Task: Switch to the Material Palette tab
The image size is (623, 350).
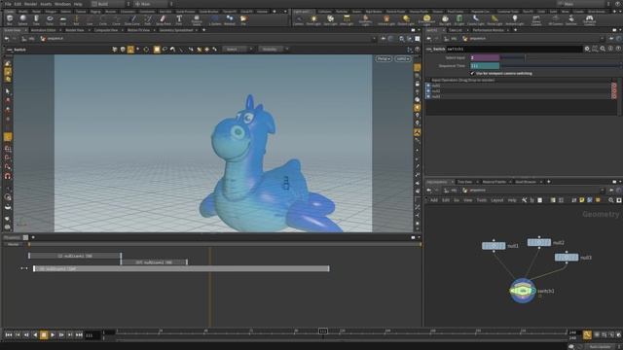Action: (495, 182)
